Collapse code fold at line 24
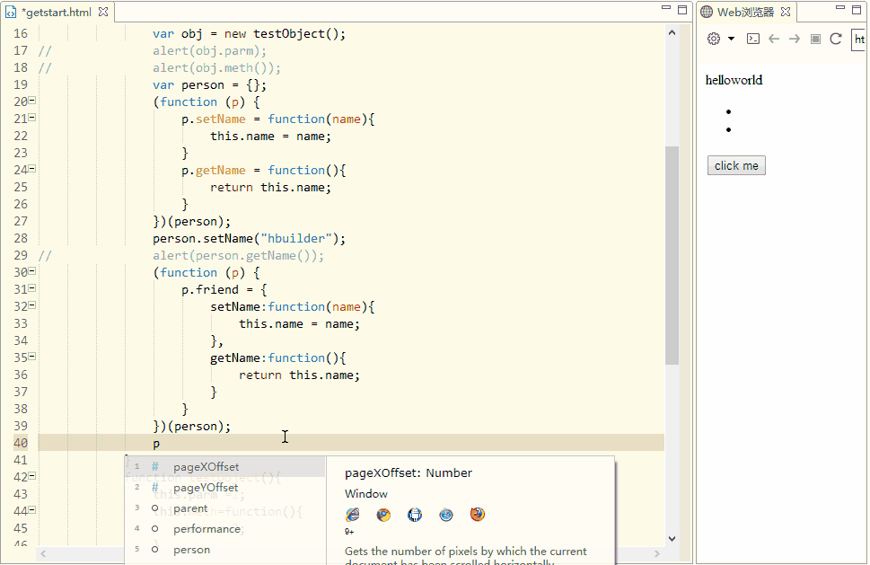This screenshot has height=565, width=870. (32, 169)
